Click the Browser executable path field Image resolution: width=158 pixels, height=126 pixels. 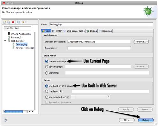point(99,42)
